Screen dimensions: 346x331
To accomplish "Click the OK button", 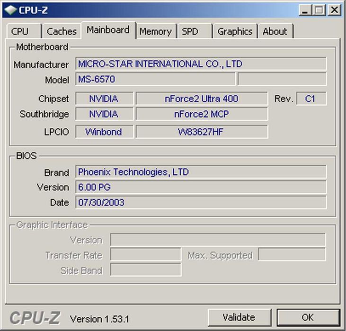I will [x=308, y=318].
